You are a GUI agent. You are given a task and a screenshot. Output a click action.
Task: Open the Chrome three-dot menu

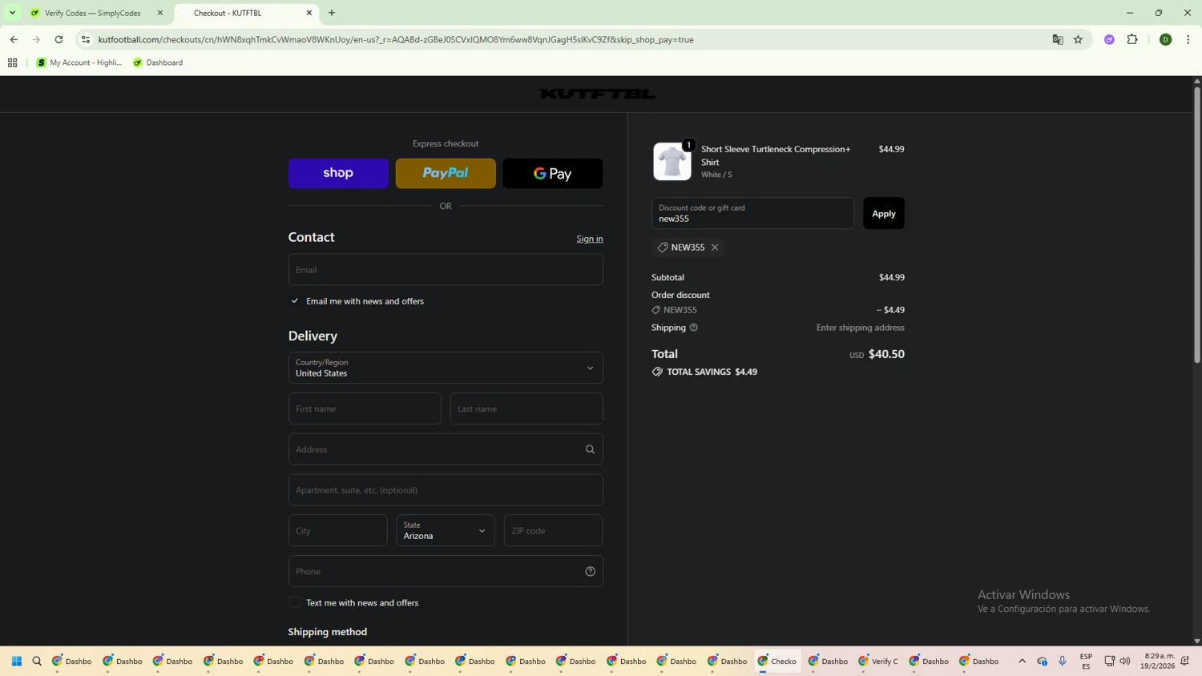point(1188,39)
